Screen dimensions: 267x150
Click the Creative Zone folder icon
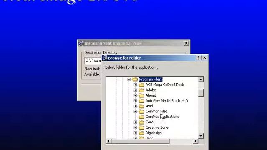[141, 127]
